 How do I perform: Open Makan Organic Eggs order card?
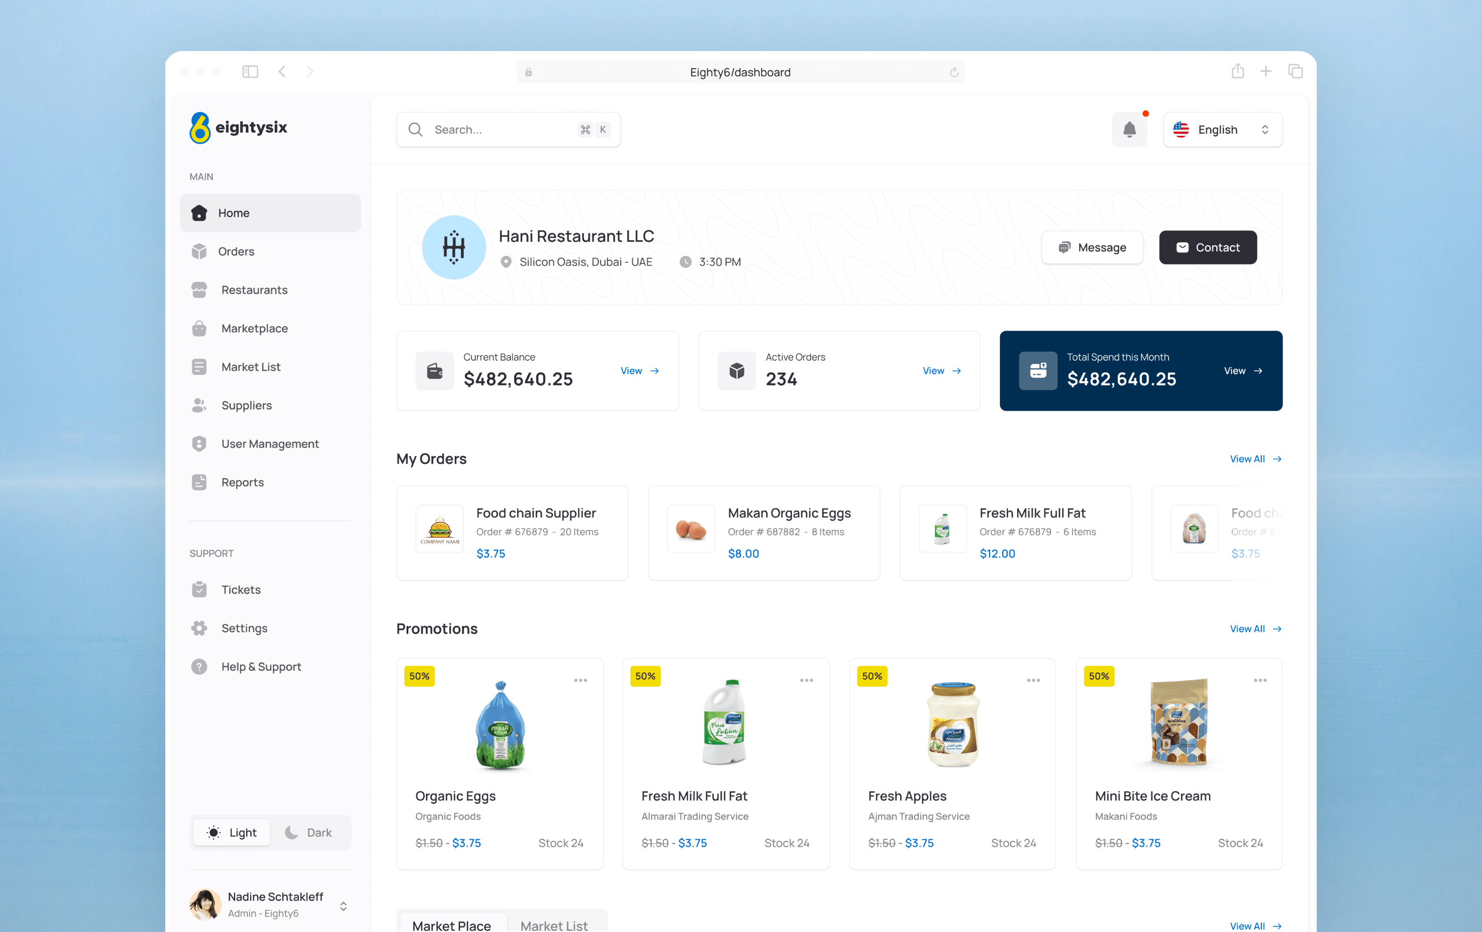tap(764, 533)
